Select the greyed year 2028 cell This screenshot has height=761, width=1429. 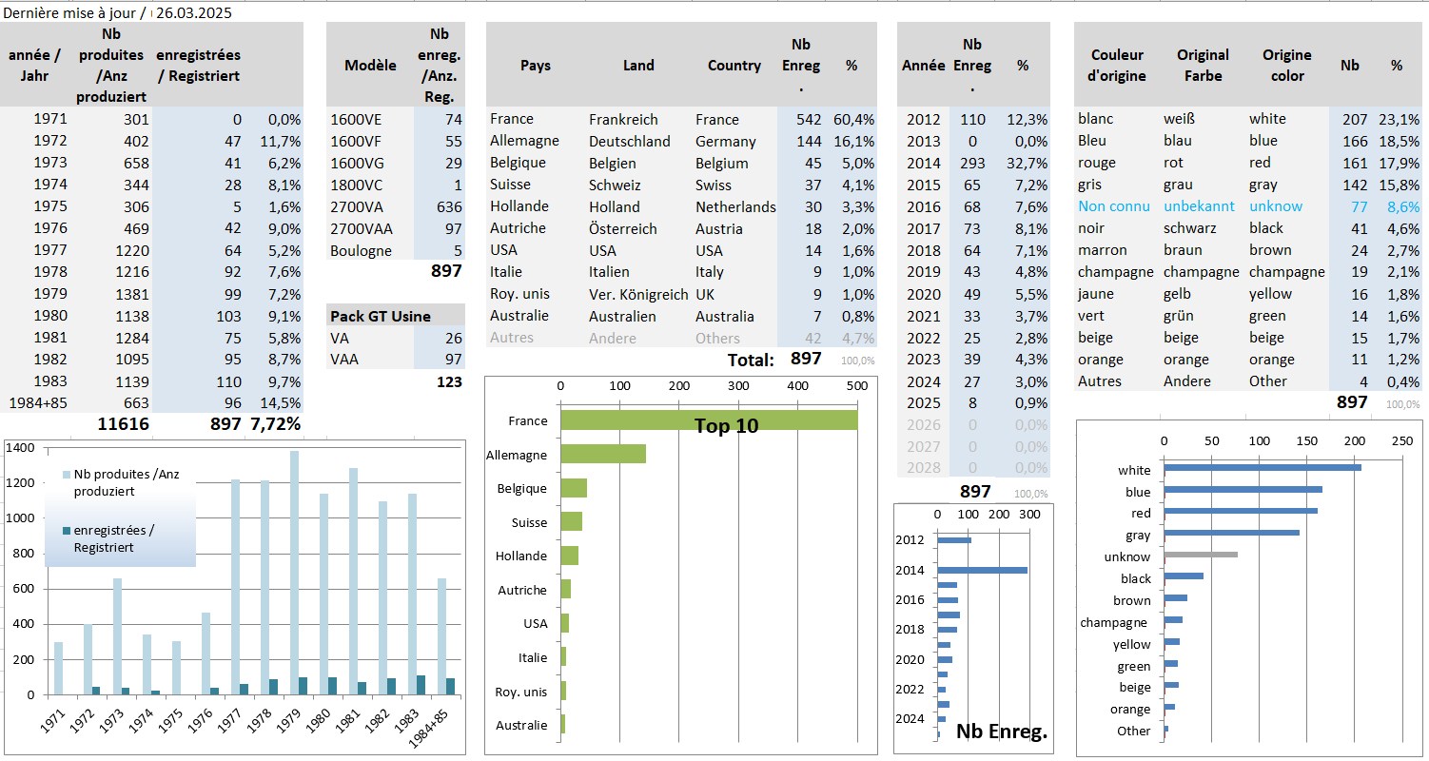click(923, 468)
